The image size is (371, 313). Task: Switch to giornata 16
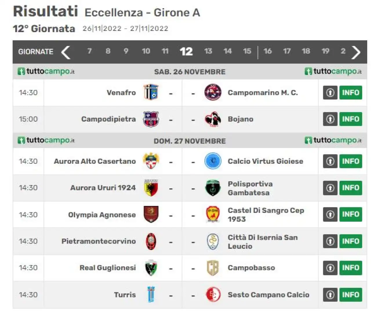pos(267,51)
